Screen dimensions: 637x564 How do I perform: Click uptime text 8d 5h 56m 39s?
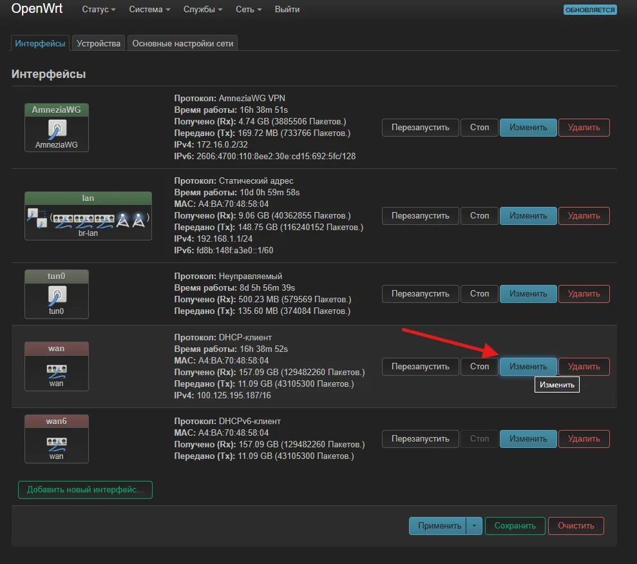coord(267,288)
